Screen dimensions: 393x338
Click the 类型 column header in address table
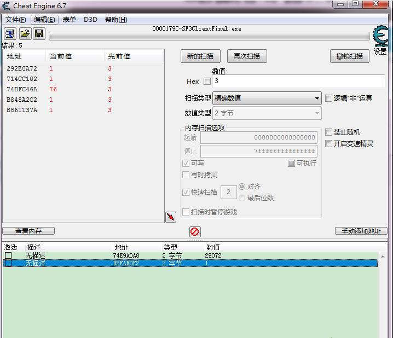(170, 247)
